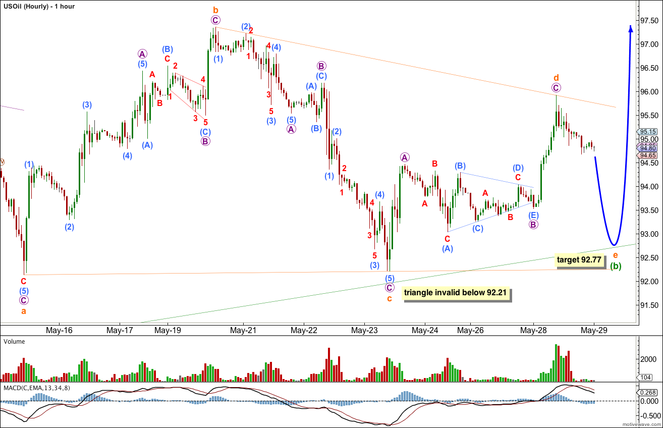663x428 pixels.
Task: Click the 94.65 price marker on the axis
Action: click(648, 155)
